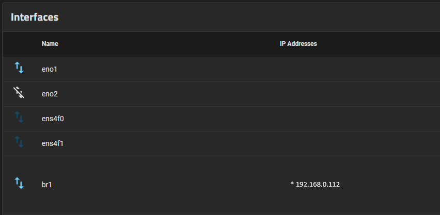Click the empty IP cell of eno2 row

click(x=298, y=94)
